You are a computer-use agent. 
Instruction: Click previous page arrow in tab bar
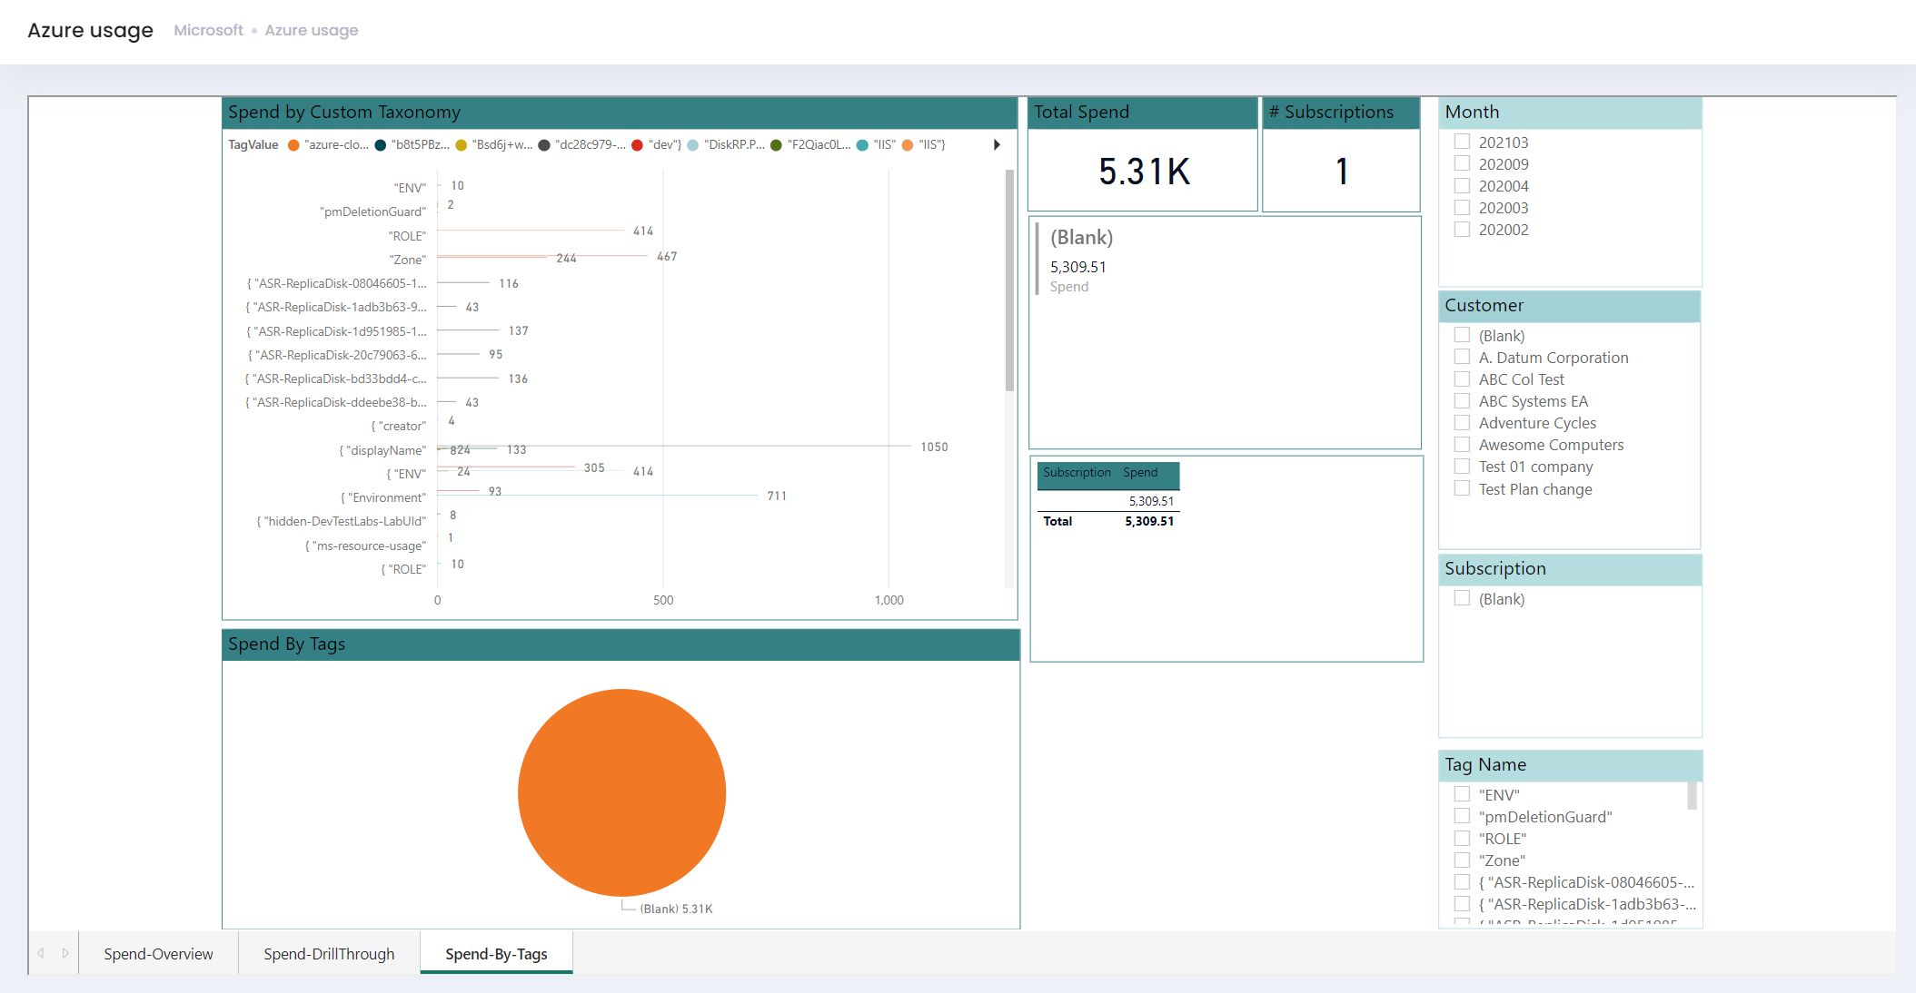coord(41,953)
